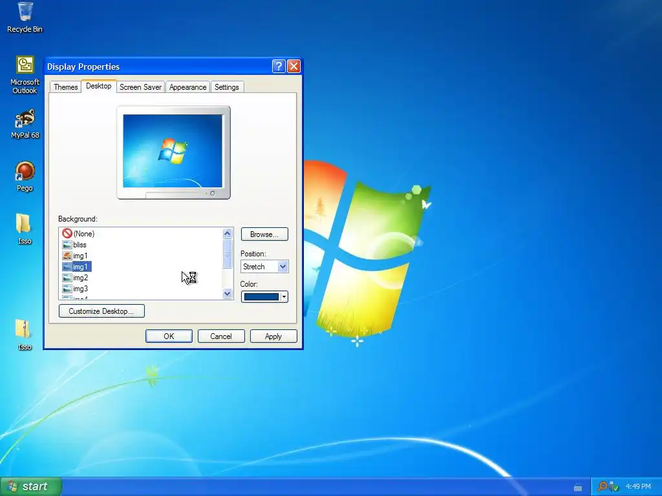Close the Display Properties dialog
Image resolution: width=662 pixels, height=496 pixels.
tap(294, 67)
